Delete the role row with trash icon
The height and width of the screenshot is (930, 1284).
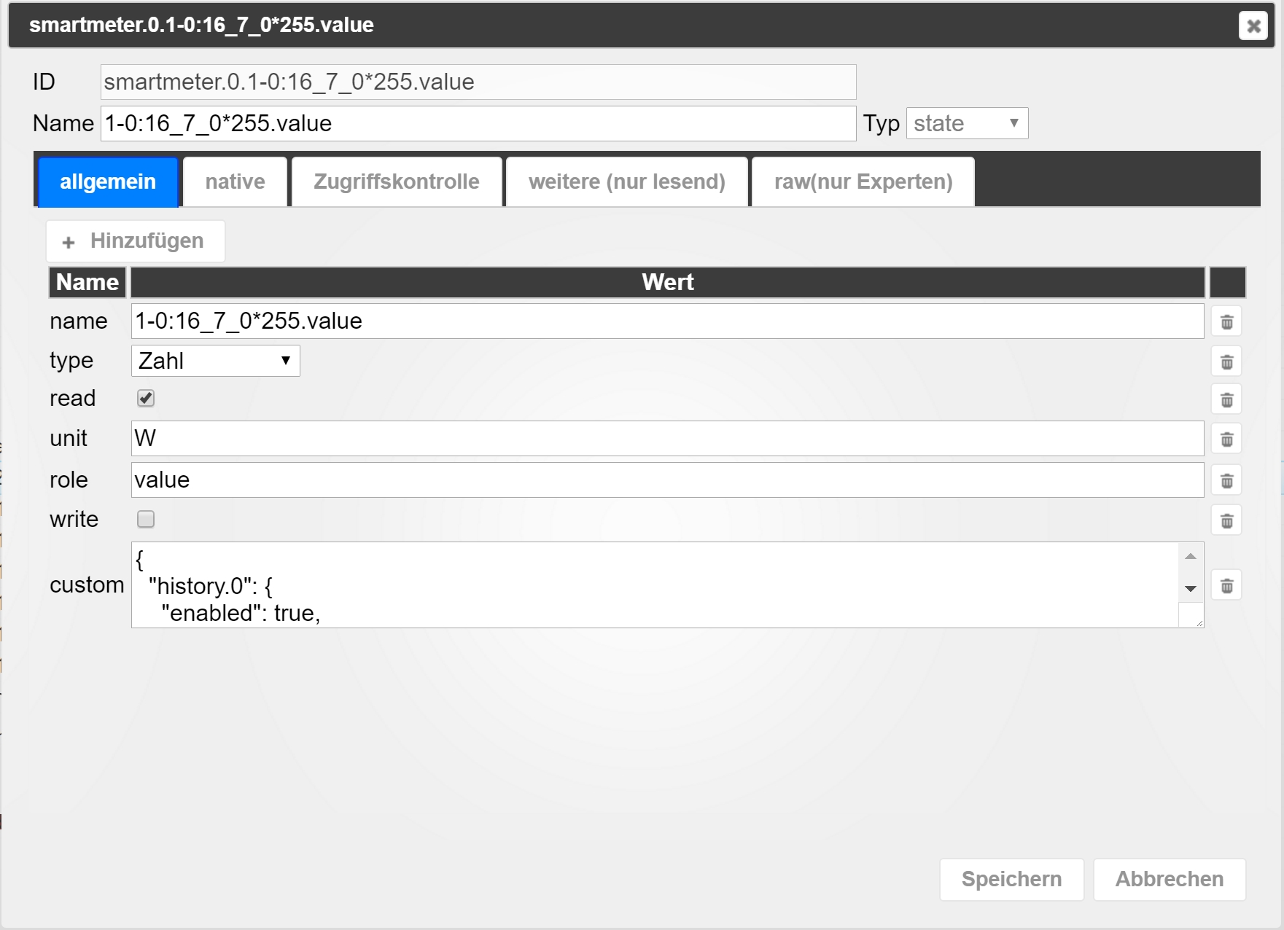(1226, 480)
